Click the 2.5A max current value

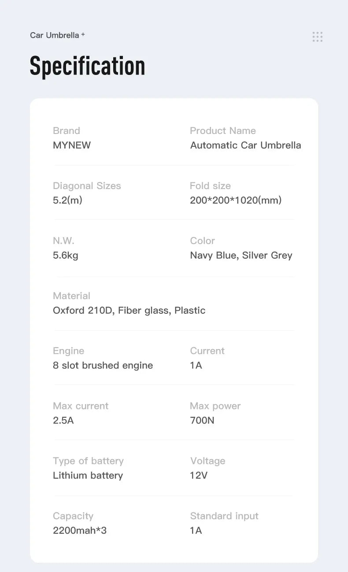(x=63, y=421)
